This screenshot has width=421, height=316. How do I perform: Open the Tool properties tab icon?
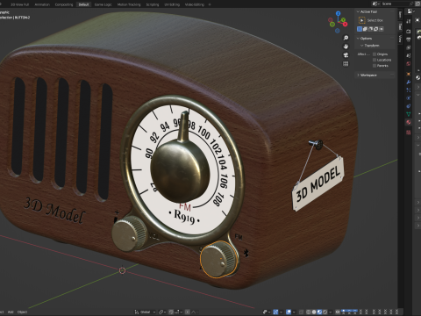point(409,21)
